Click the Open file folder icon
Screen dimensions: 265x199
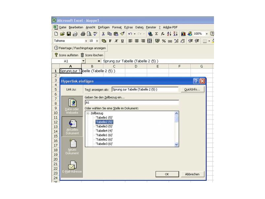pos(62,34)
